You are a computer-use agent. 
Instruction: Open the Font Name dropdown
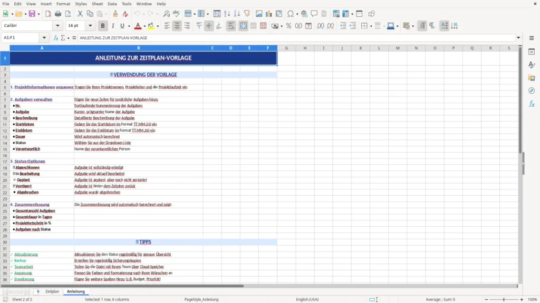[x=57, y=25]
